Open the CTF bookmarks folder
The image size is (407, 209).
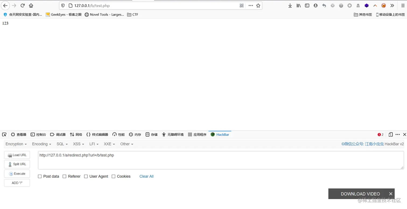click(132, 14)
